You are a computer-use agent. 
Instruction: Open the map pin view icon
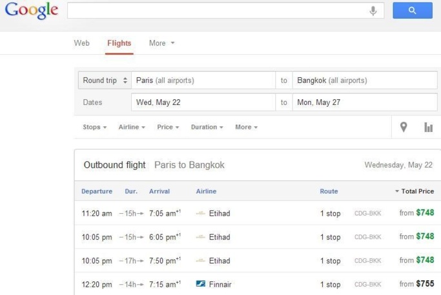(404, 127)
